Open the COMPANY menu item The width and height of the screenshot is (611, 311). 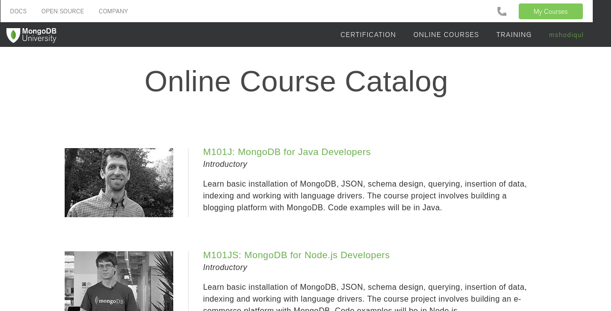click(113, 11)
